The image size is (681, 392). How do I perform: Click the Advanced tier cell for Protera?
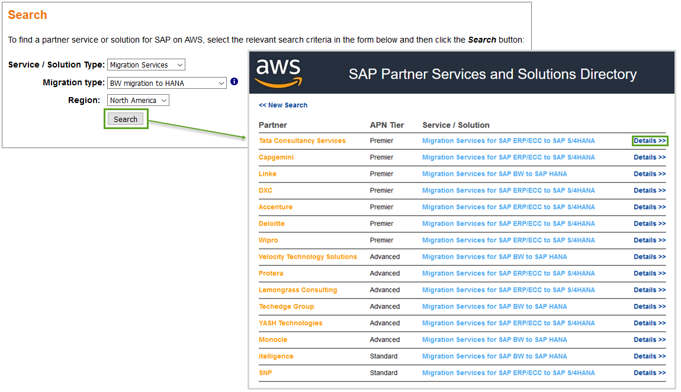coord(385,273)
